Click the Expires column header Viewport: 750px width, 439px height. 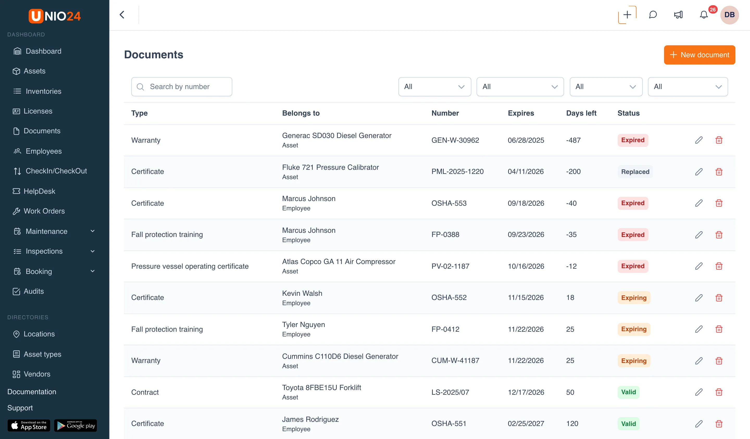tap(521, 113)
